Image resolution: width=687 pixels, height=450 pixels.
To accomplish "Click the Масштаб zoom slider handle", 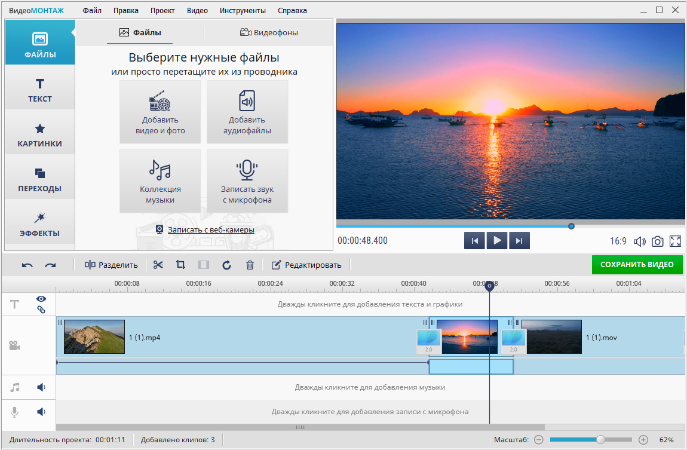I will tap(600, 440).
